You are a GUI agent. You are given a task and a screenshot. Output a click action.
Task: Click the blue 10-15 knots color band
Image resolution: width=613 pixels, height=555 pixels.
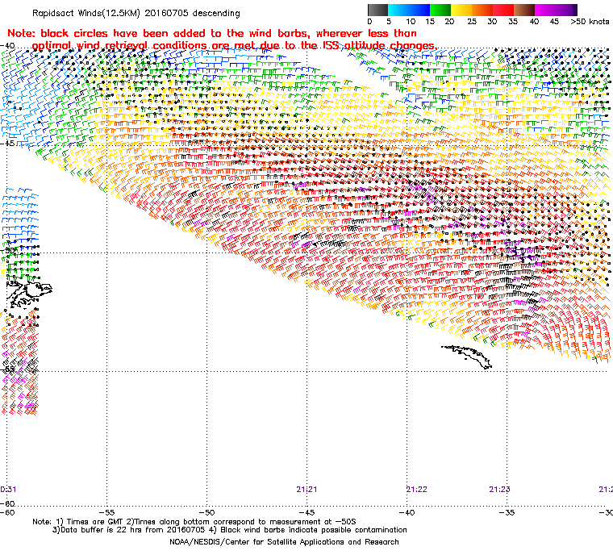(419, 10)
